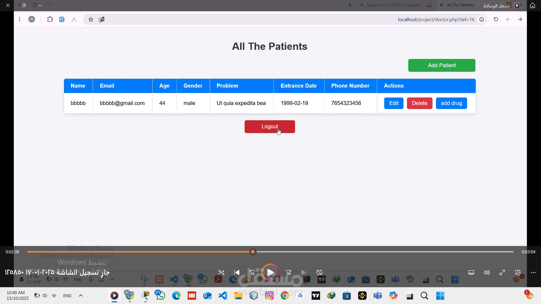The width and height of the screenshot is (541, 304).
Task: Switch to the localhost / 127.0.0.1 / hospital tab
Action: [x=394, y=5]
